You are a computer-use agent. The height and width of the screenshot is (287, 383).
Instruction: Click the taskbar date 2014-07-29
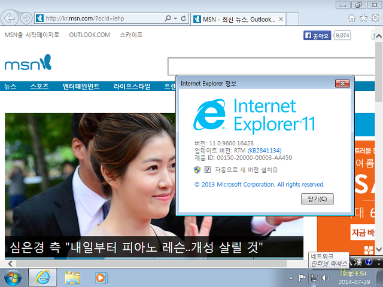(354, 282)
